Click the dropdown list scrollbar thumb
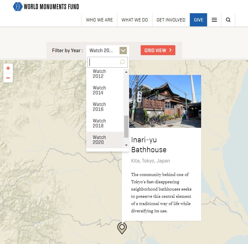248x244 pixels. coord(126,126)
